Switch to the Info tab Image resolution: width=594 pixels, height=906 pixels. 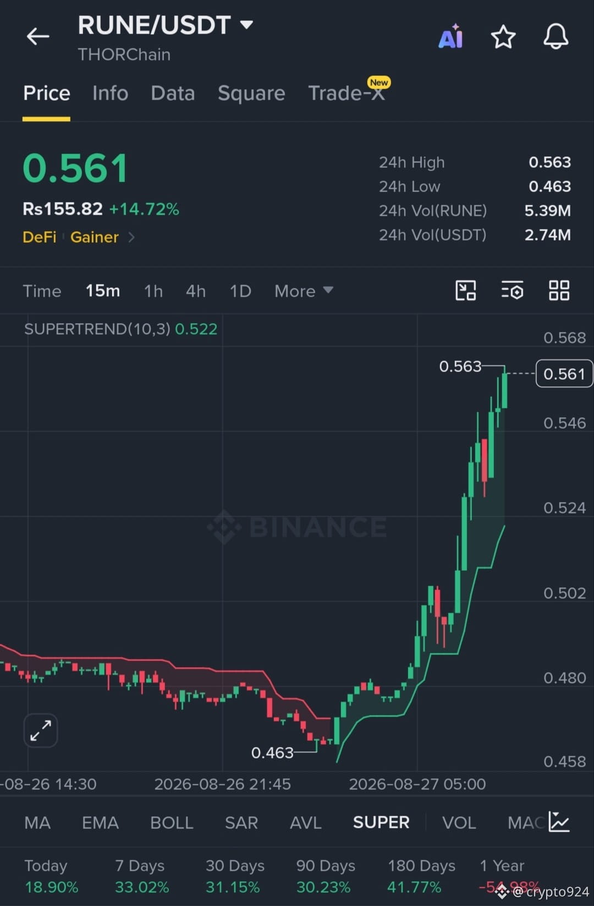[x=110, y=93]
